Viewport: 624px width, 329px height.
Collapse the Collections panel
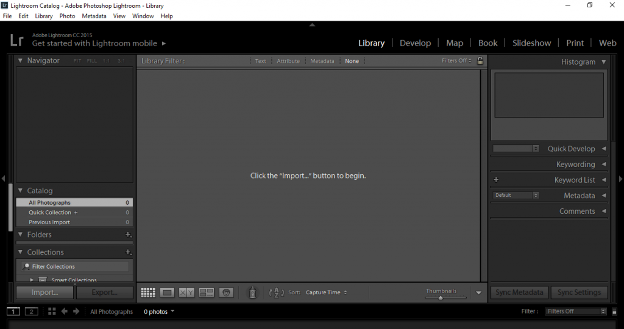click(x=20, y=252)
